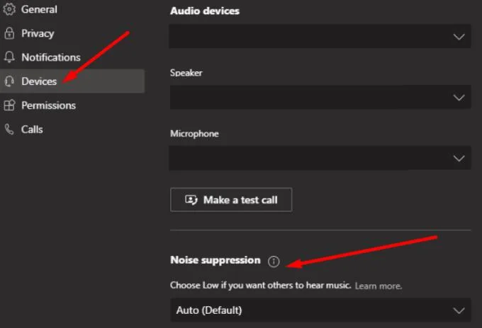
Task: Click chevron arrow of Speaker dropdown
Action: (x=459, y=98)
